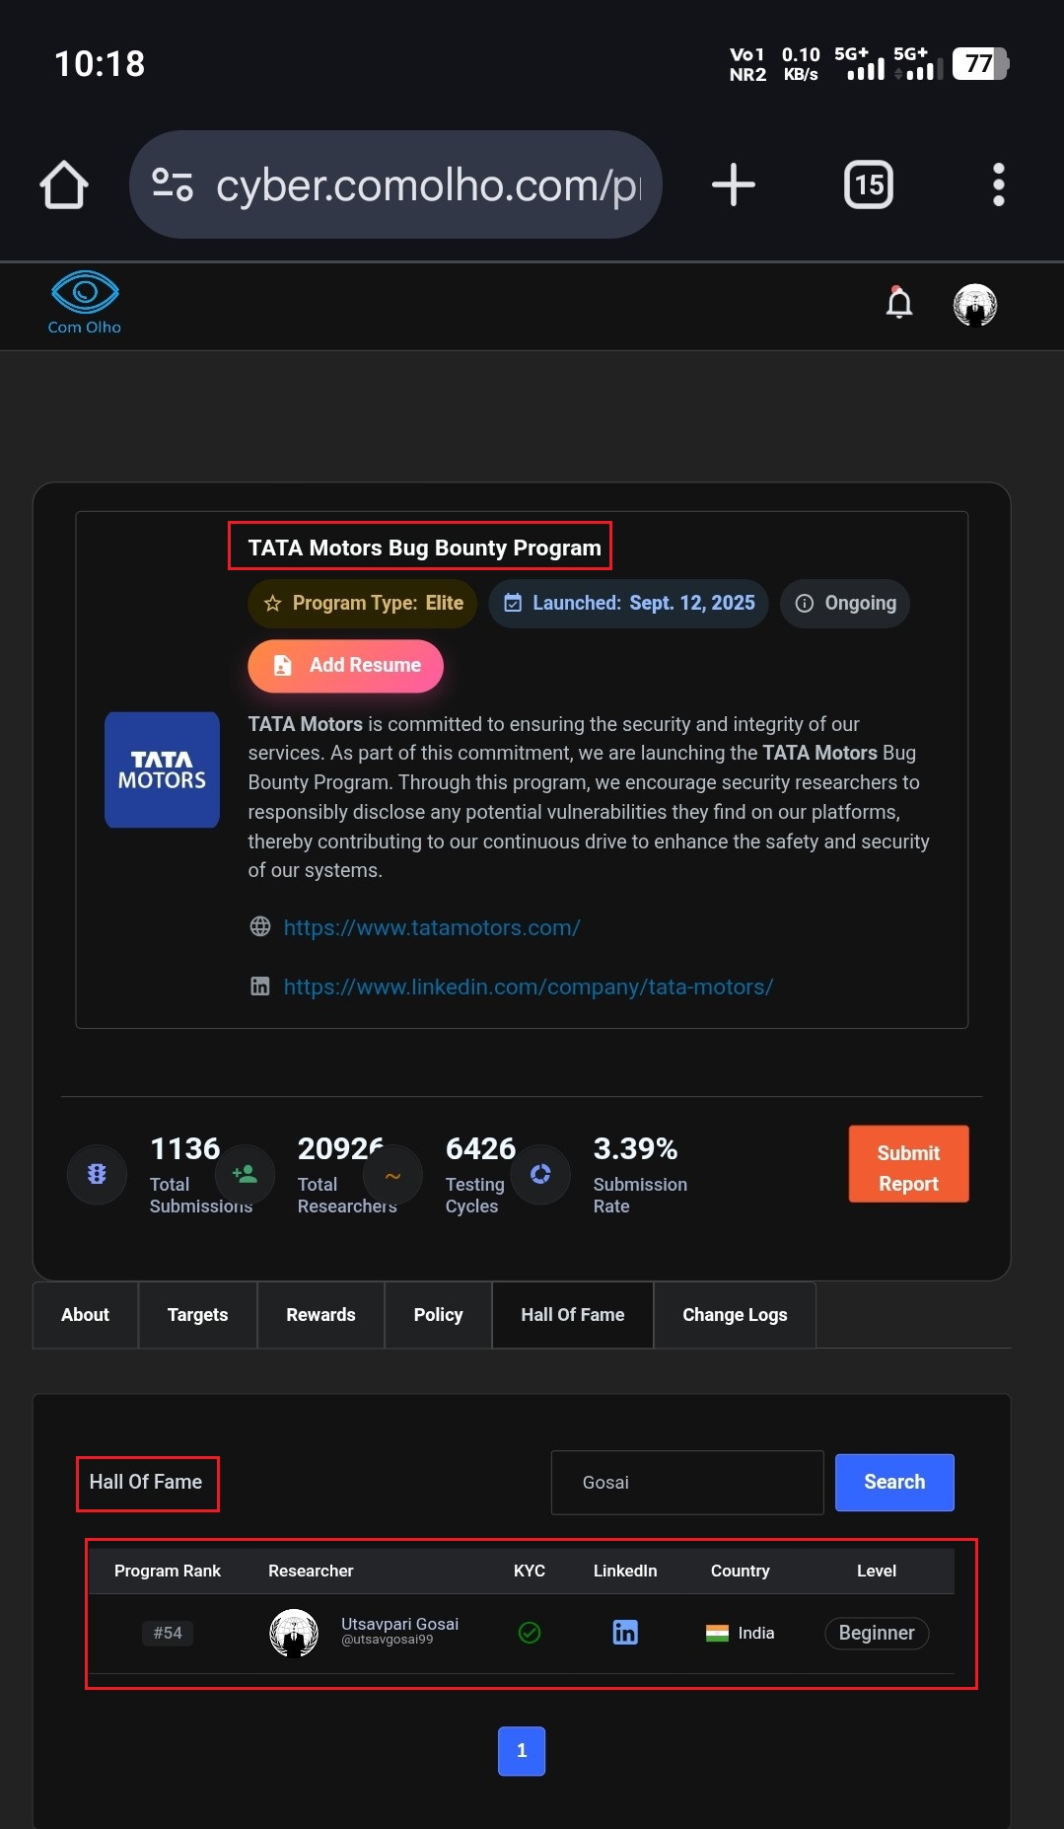Viewport: 1064px width, 1829px height.
Task: Open the TATA Motors LinkedIn company link
Action: (x=529, y=987)
